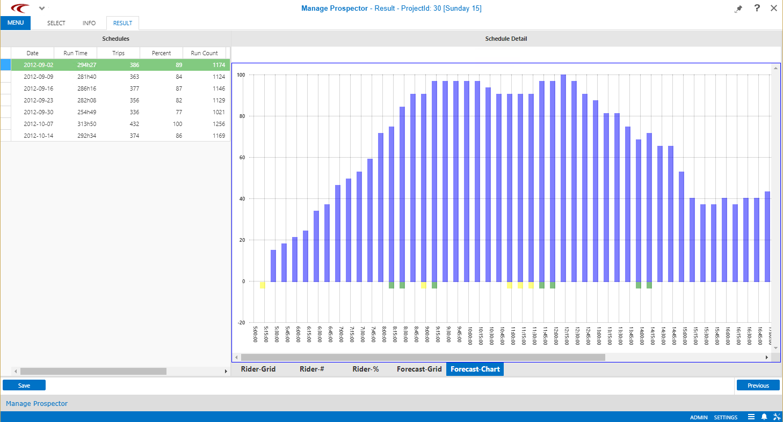This screenshot has width=783, height=422.
Task: Click the Save button
Action: 24,385
